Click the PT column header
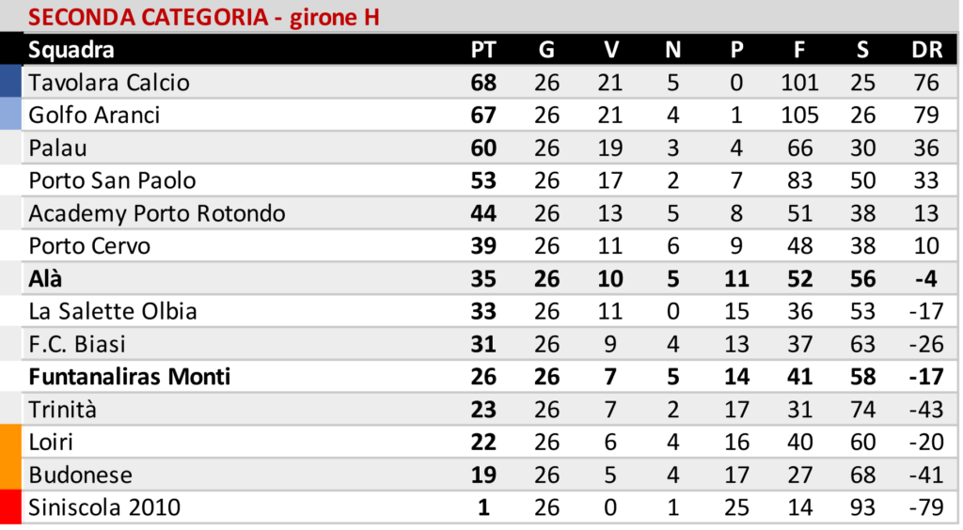 pos(482,51)
